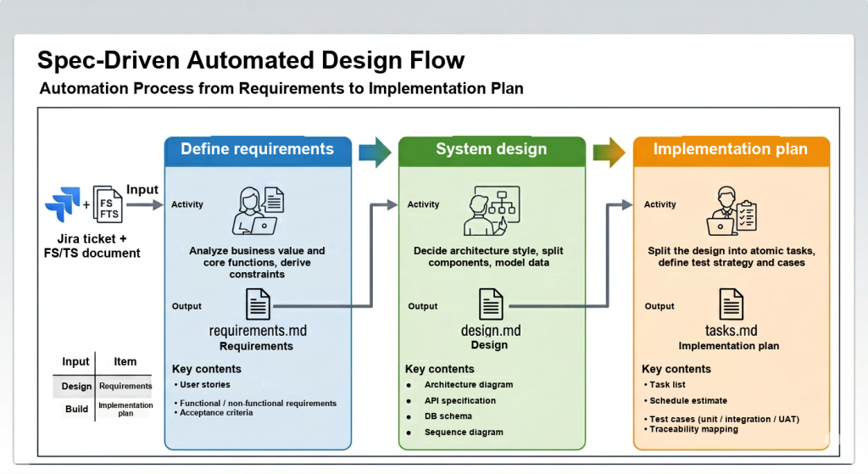
Task: Click the green-orange arrow before Implementation plan header
Action: click(x=609, y=152)
